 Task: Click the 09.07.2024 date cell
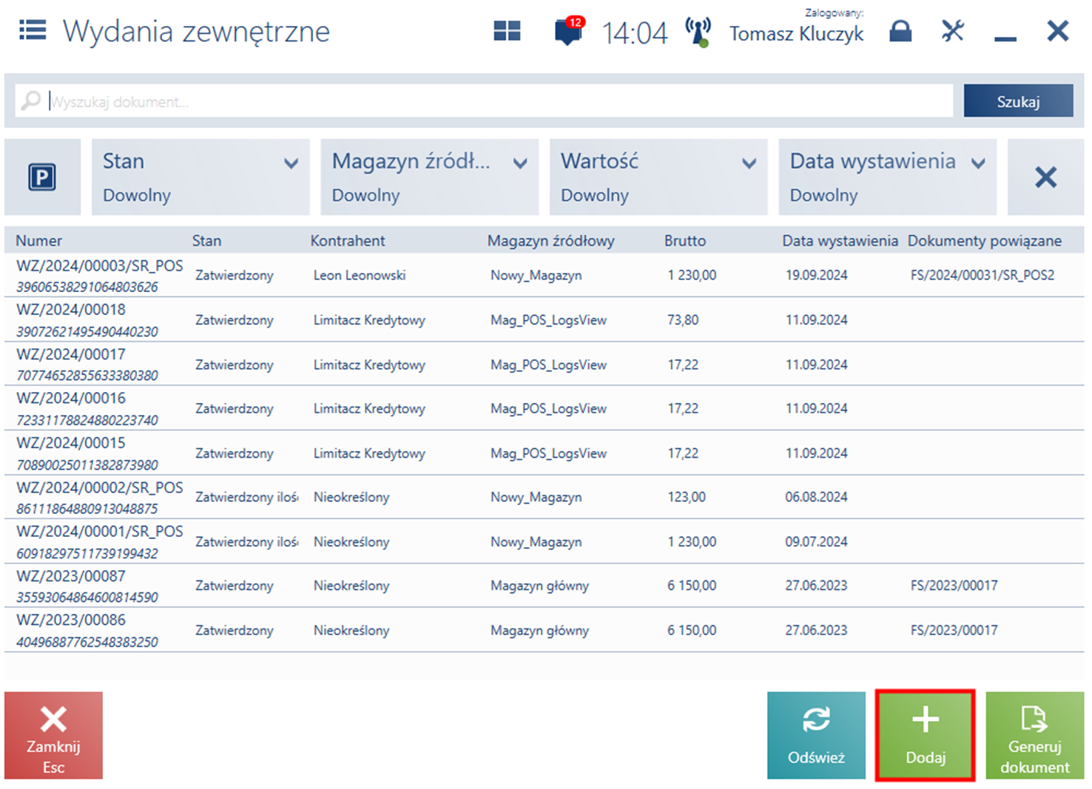click(817, 542)
